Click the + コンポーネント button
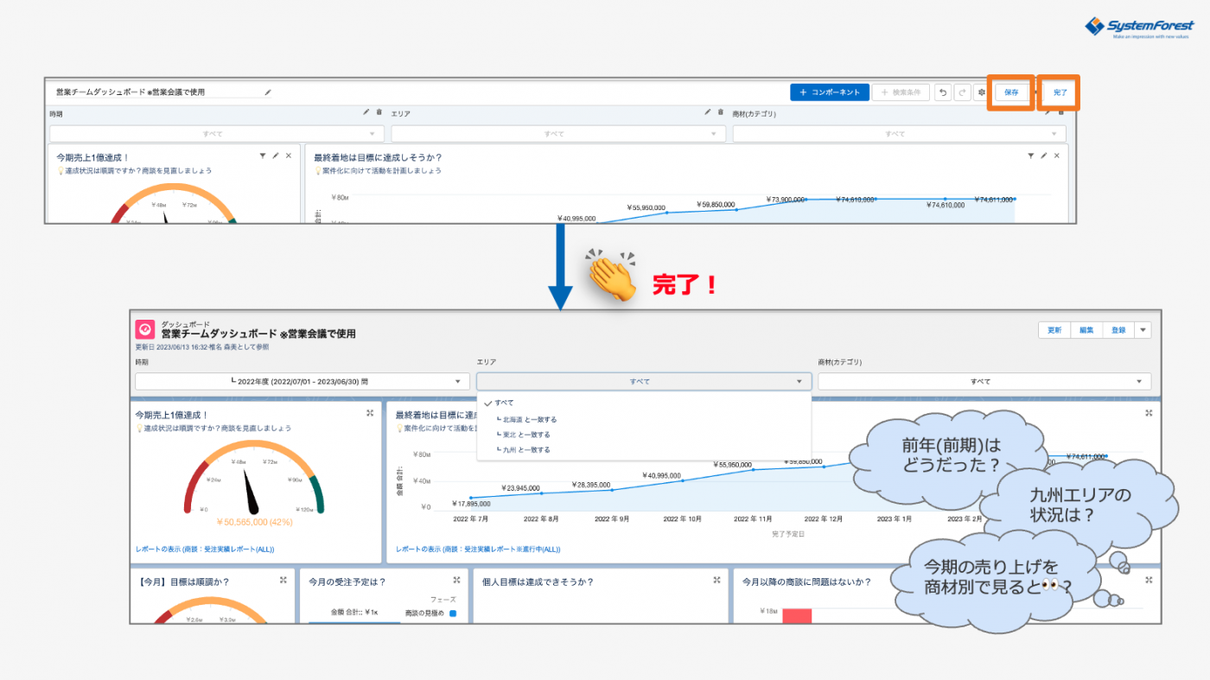 point(830,92)
